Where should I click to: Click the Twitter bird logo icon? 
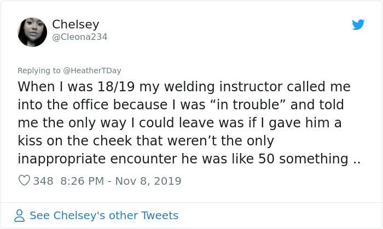coord(358,25)
